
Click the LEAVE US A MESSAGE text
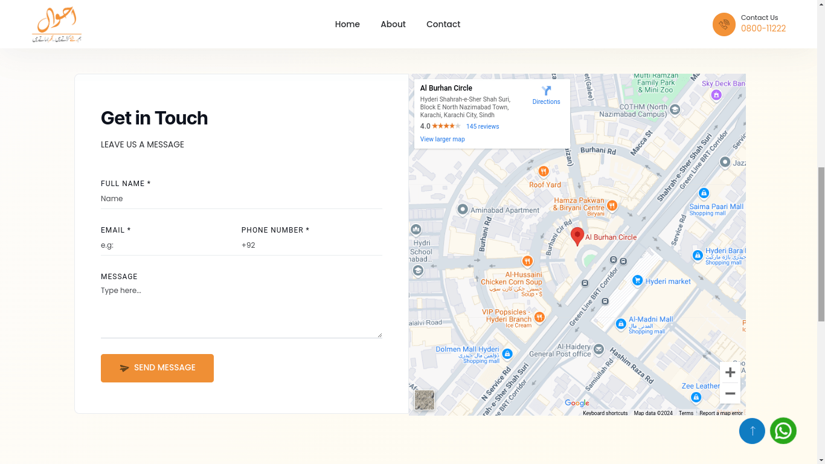(143, 144)
